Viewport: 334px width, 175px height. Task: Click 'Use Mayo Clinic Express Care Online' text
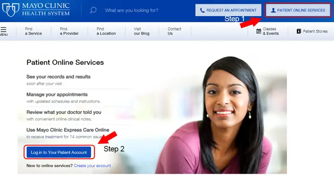(68, 130)
